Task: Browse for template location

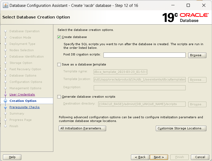Action: 197,80
